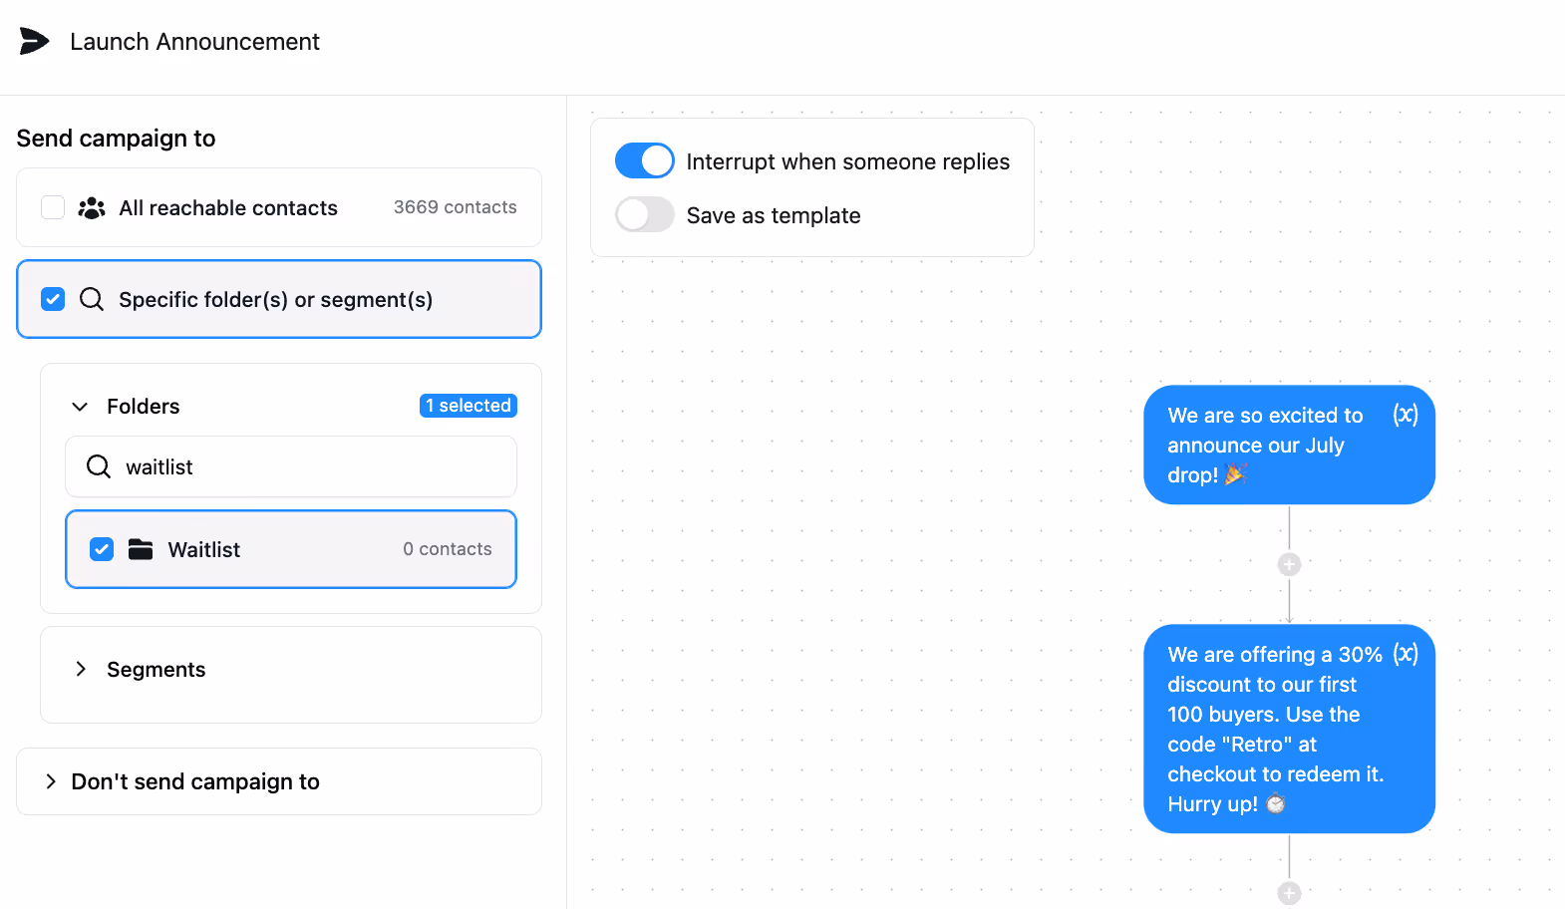1565x909 pixels.
Task: Insert variable in July drop message
Action: (1406, 415)
